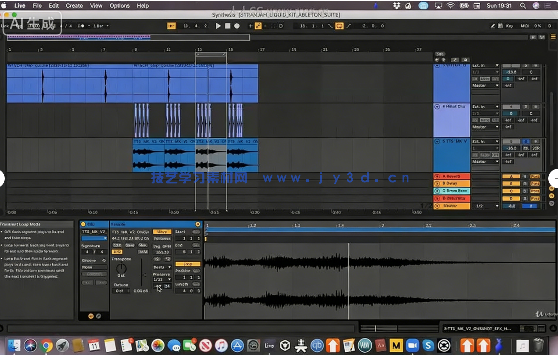Click the Key map mode button in the top right
The width and height of the screenshot is (558, 355).
(x=510, y=26)
